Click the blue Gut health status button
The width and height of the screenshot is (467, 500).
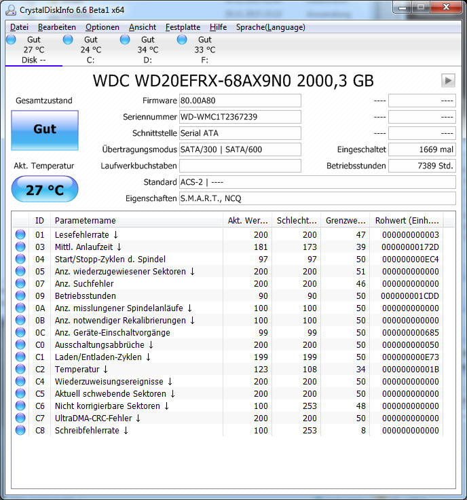(45, 130)
